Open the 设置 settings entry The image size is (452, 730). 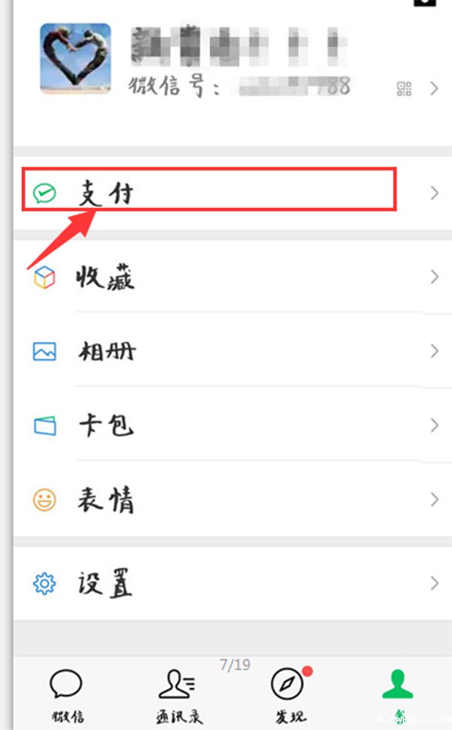pyautogui.click(x=232, y=583)
